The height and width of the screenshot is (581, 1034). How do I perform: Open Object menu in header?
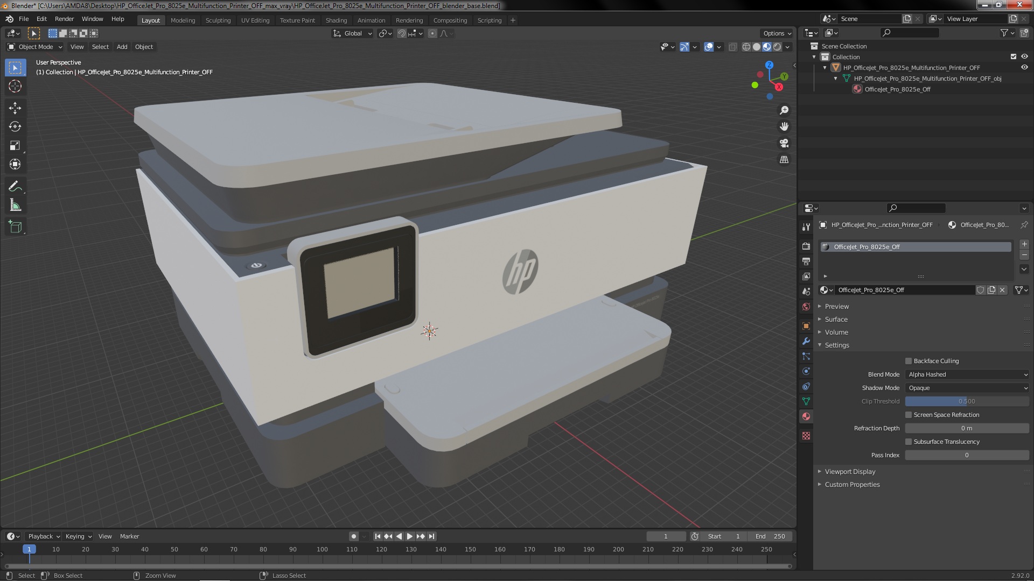tap(143, 46)
